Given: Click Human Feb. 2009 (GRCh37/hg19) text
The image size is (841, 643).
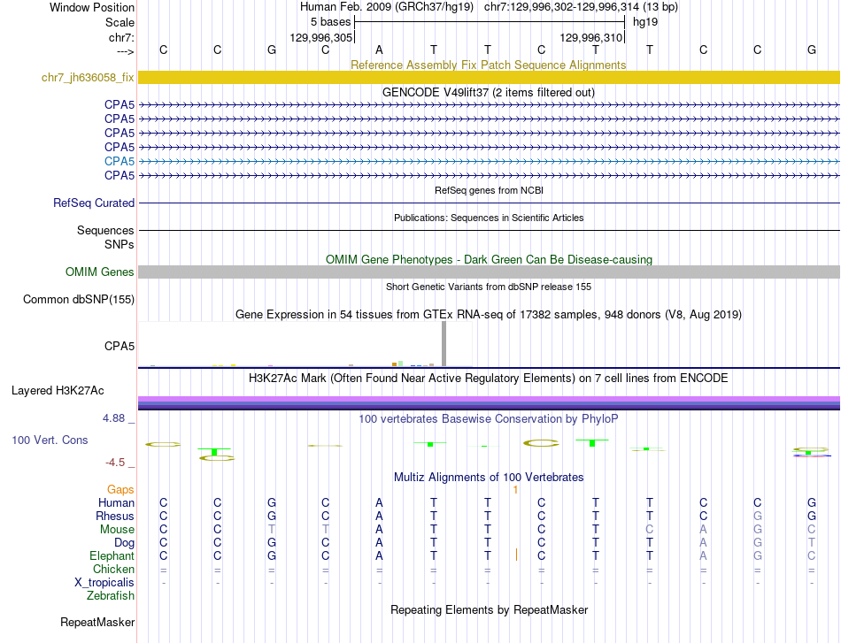Looking at the screenshot, I should pyautogui.click(x=386, y=7).
